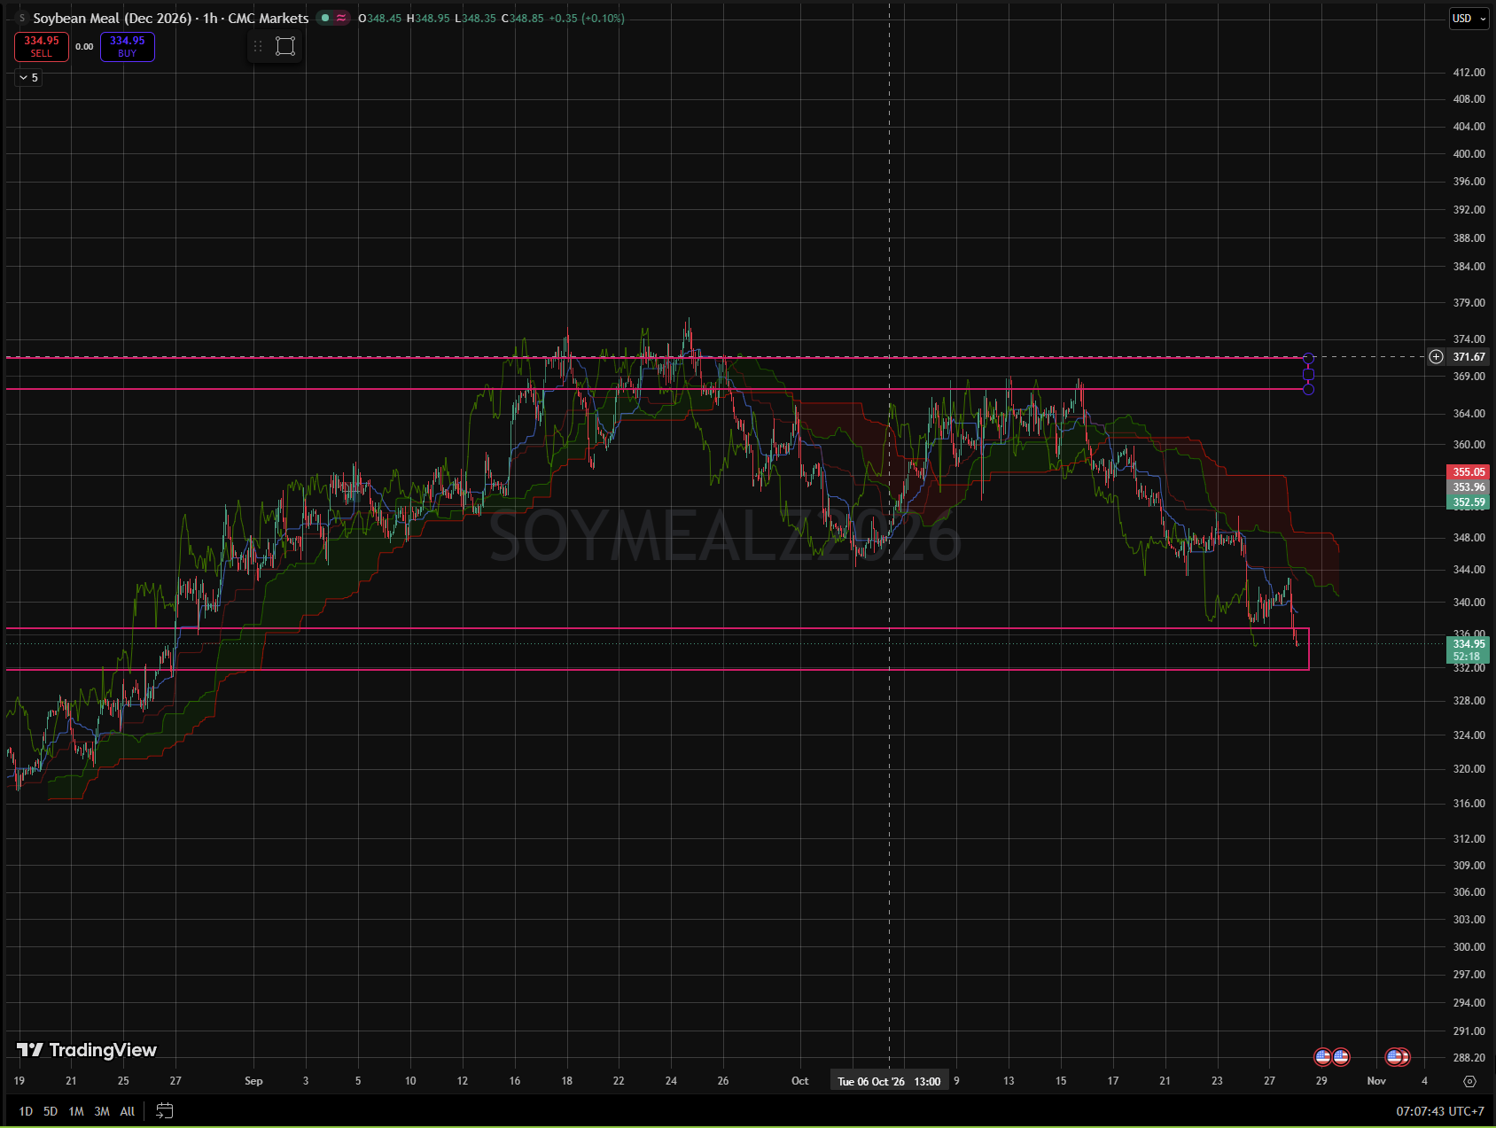Screen dimensions: 1496x1128
Task: Click the red 355.05 price label
Action: tap(1468, 472)
